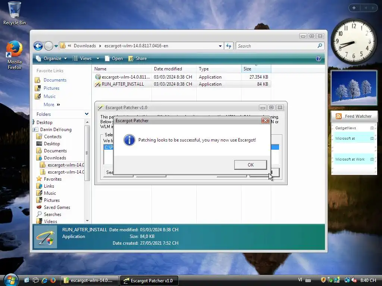Expand the address bar history dropdown
The image size is (382, 286).
pyautogui.click(x=220, y=46)
